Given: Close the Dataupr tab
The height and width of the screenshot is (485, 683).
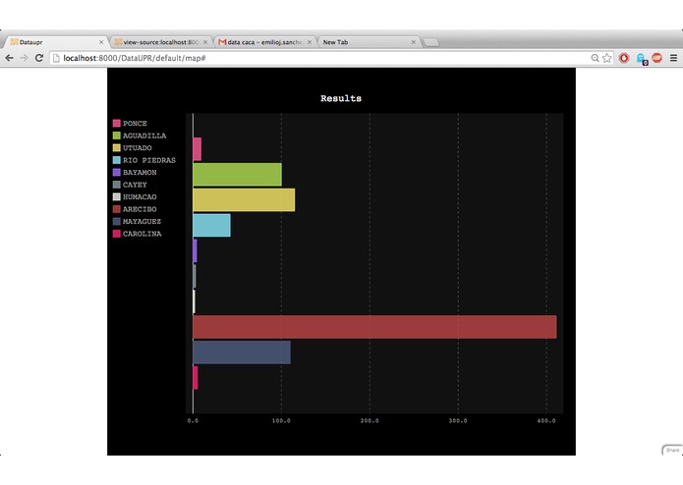Looking at the screenshot, I should click(x=101, y=42).
